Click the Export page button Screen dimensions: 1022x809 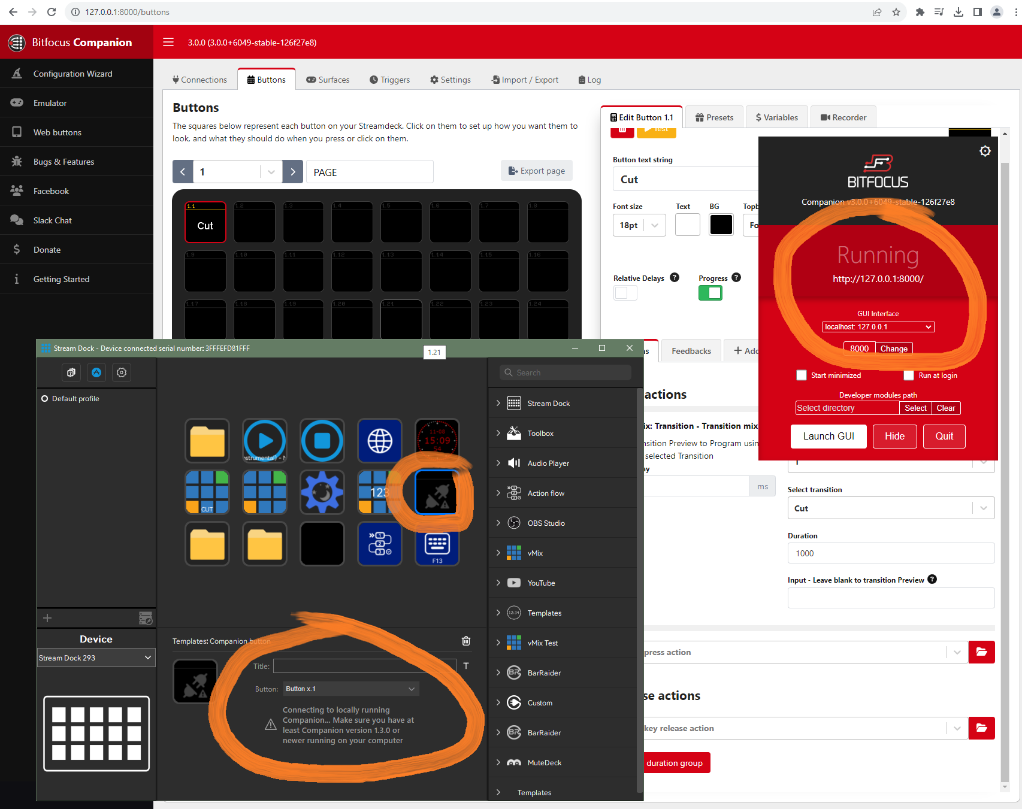[537, 171]
